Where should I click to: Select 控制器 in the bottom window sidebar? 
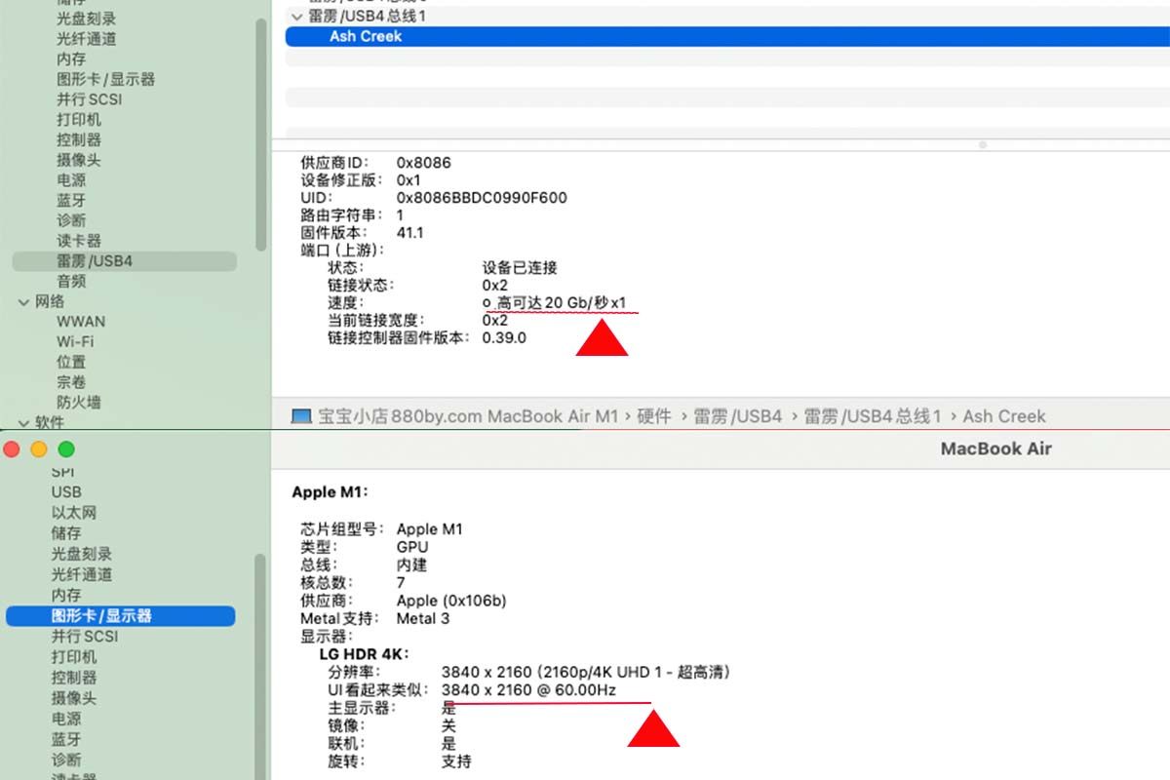74,678
